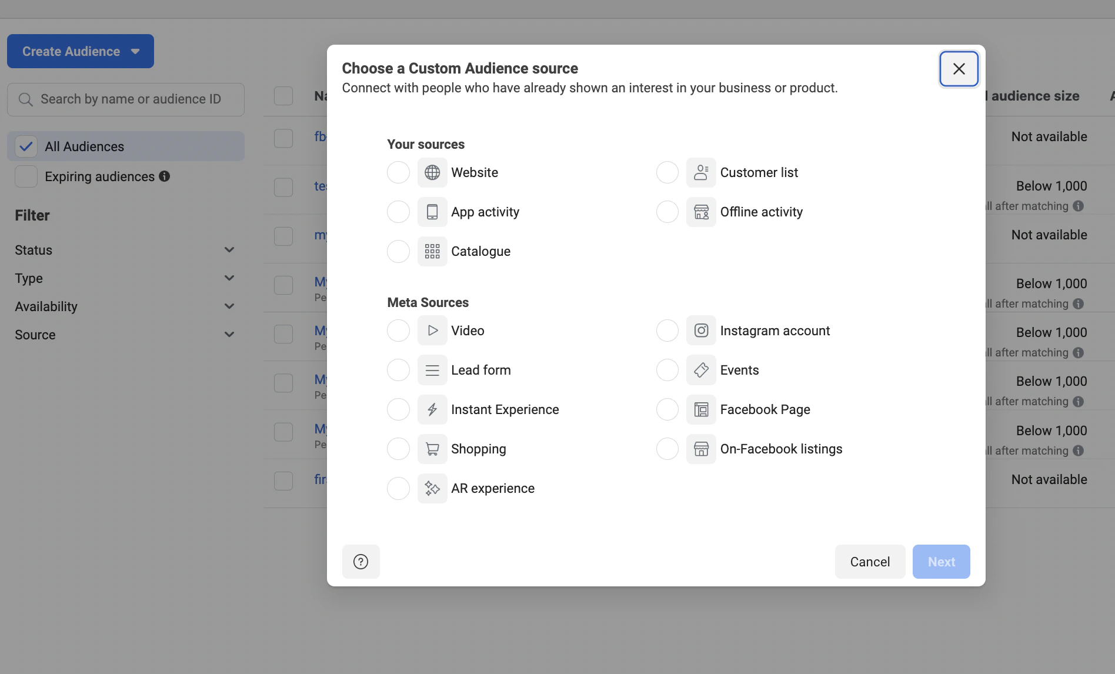Select the Instagram account camera icon

click(x=701, y=331)
